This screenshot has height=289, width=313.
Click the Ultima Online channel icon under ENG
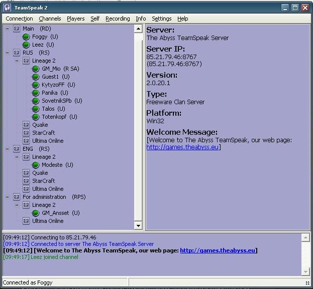[x=26, y=189]
